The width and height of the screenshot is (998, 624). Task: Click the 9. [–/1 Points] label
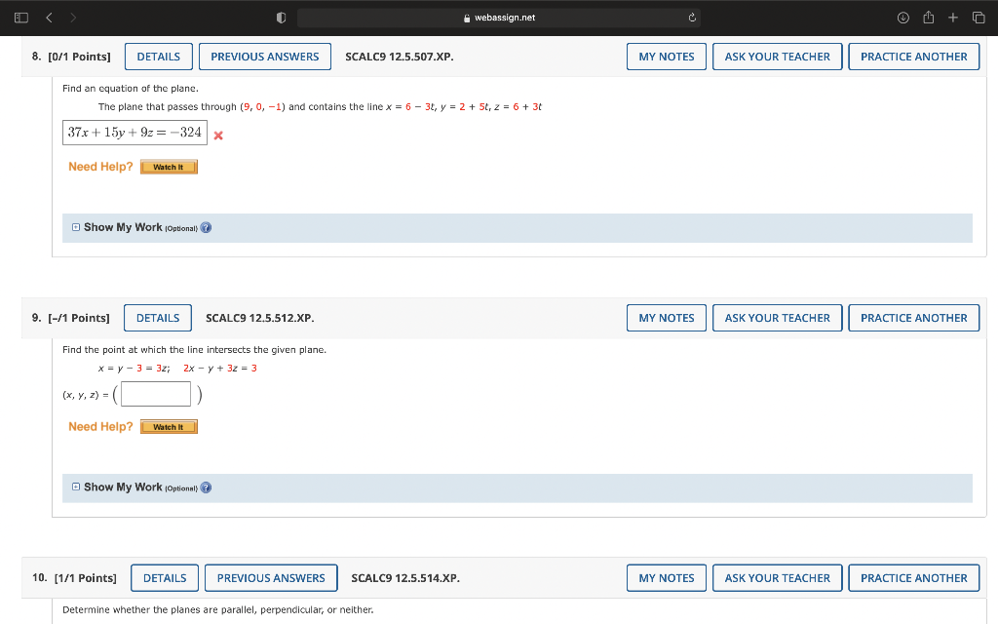coord(70,318)
